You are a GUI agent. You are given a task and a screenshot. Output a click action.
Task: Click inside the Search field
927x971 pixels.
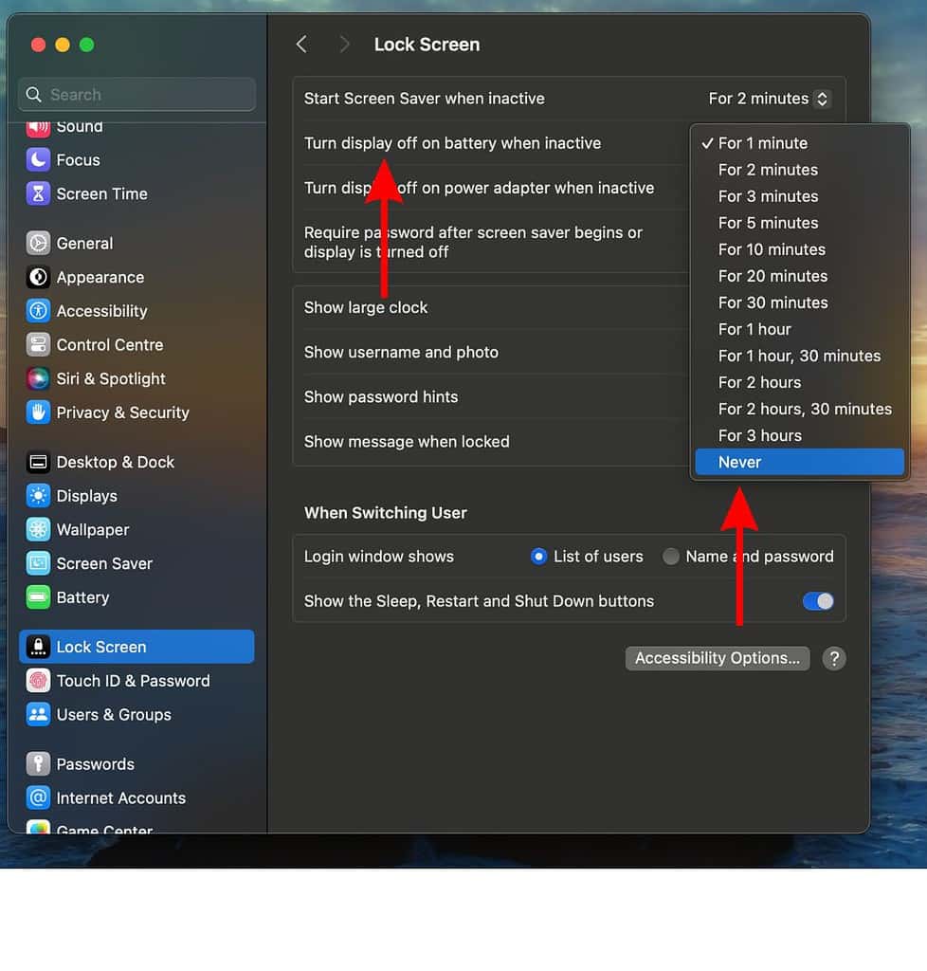click(136, 94)
